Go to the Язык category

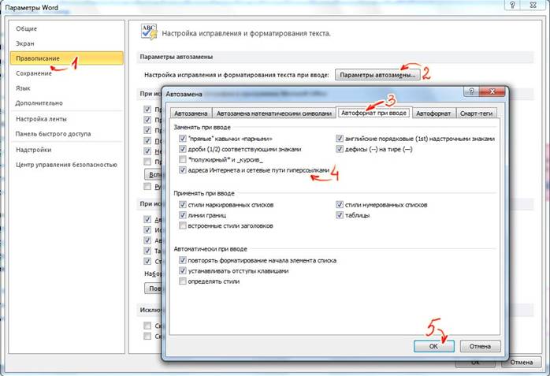pos(23,88)
